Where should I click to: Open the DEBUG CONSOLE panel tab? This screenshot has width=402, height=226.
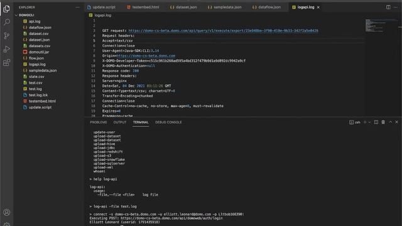(x=168, y=122)
